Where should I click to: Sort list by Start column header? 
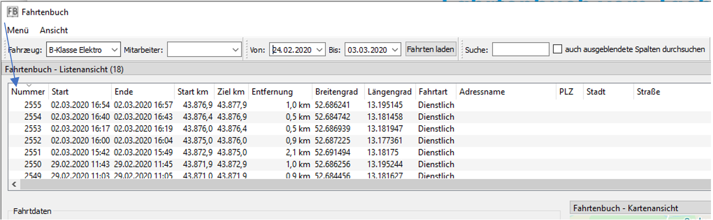79,92
